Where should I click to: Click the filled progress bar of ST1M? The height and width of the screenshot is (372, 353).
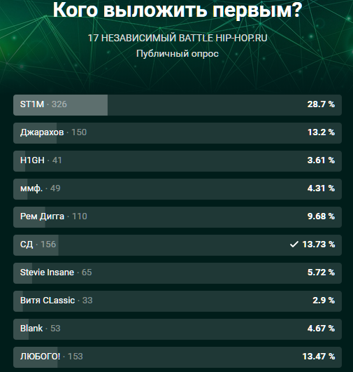click(x=60, y=105)
